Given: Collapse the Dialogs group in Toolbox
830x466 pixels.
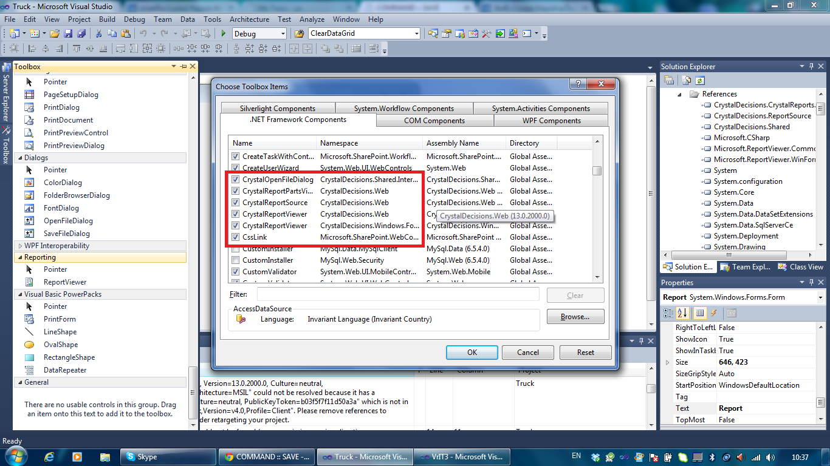Looking at the screenshot, I should pyautogui.click(x=19, y=158).
